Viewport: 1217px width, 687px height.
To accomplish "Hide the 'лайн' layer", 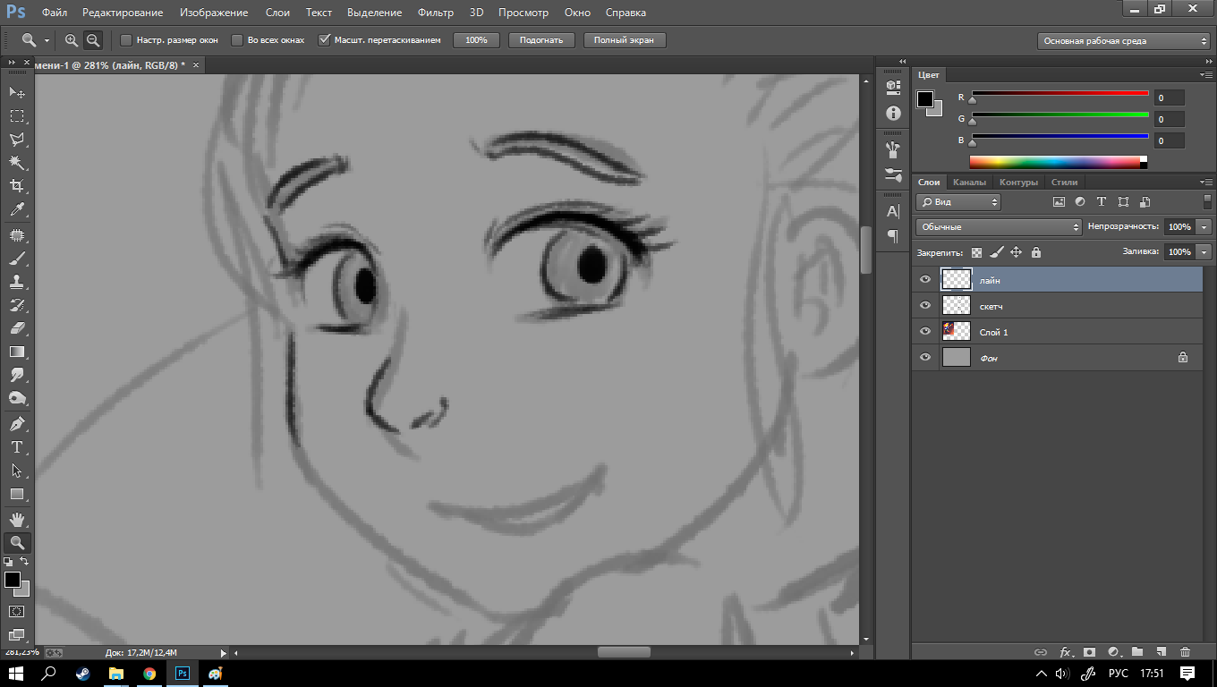I will coord(925,280).
